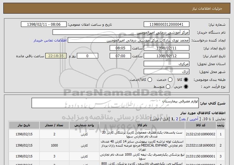Select the خدمت radio button
This screenshot has width=234, height=165.
coord(170,80)
